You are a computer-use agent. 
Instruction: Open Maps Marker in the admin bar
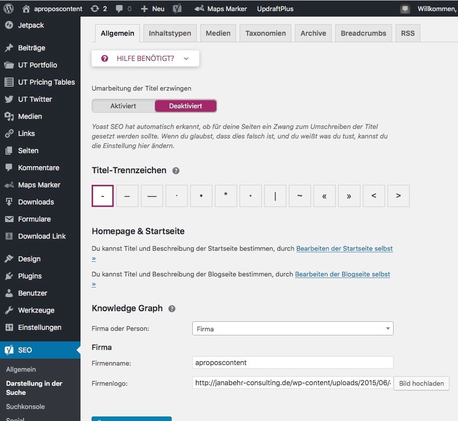click(220, 9)
